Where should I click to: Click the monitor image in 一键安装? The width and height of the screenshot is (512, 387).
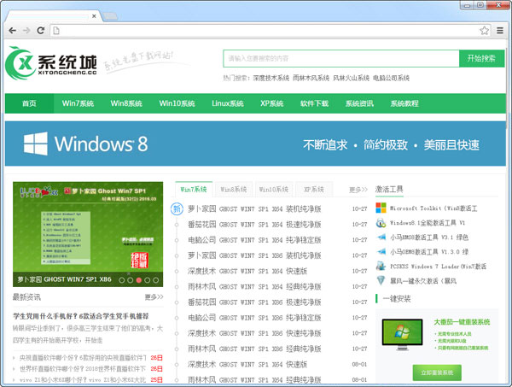point(402,334)
